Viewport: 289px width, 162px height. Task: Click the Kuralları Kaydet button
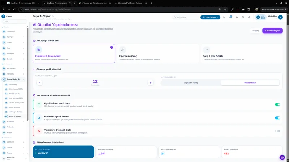tap(272, 31)
